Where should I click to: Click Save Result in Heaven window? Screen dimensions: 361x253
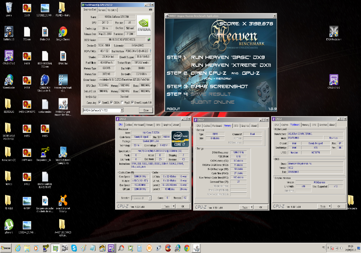point(211,94)
